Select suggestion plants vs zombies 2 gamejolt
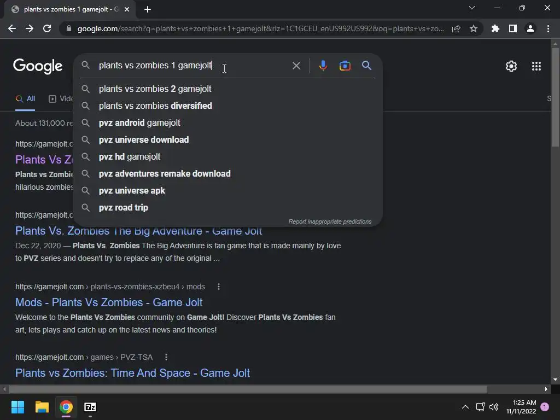Viewport: 560px width, 420px height. point(227,89)
